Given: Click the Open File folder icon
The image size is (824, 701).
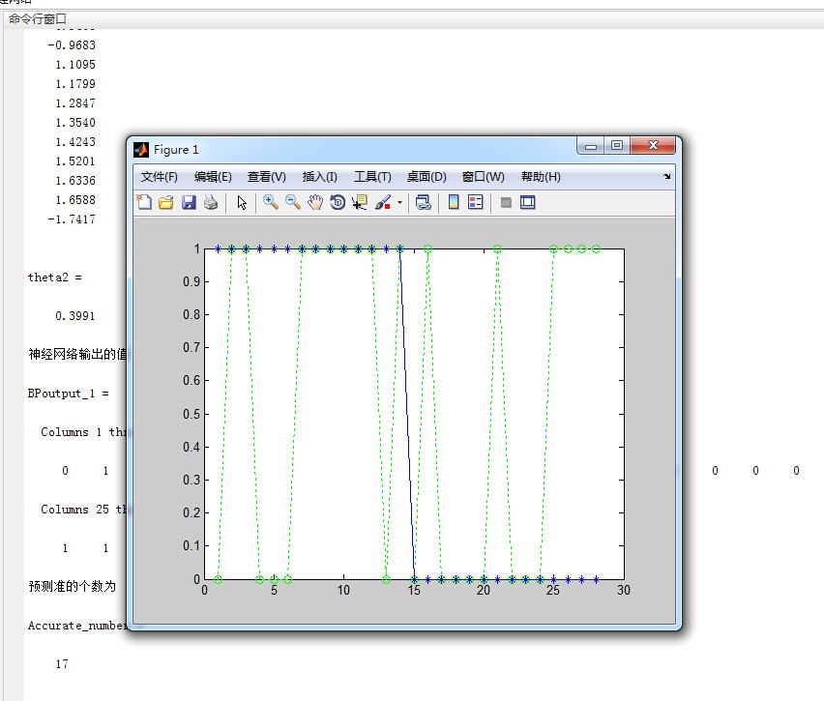Looking at the screenshot, I should click(x=166, y=202).
